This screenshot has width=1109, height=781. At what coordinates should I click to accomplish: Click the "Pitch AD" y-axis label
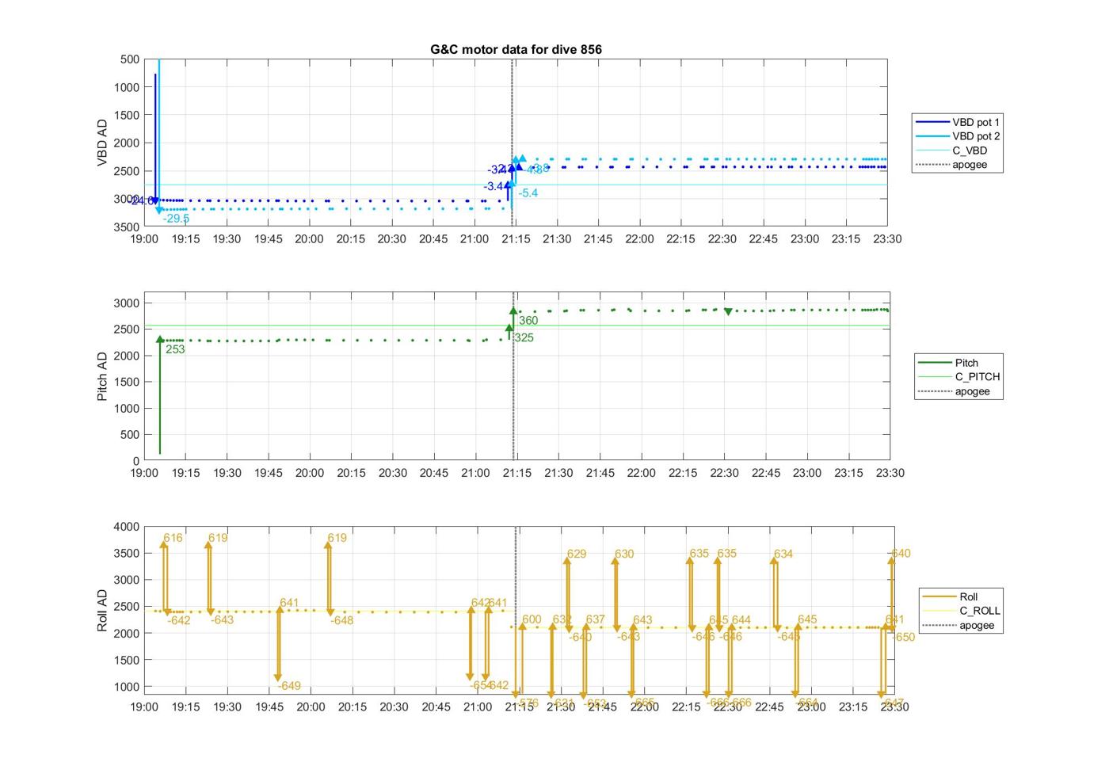pos(102,376)
